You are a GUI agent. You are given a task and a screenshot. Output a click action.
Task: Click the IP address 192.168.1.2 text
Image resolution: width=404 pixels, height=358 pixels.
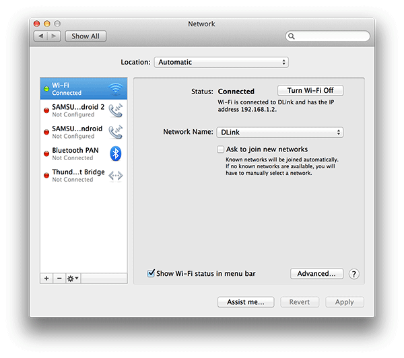[259, 110]
